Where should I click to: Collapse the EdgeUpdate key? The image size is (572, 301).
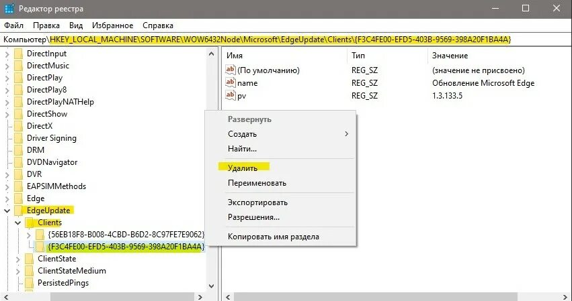coord(7,210)
